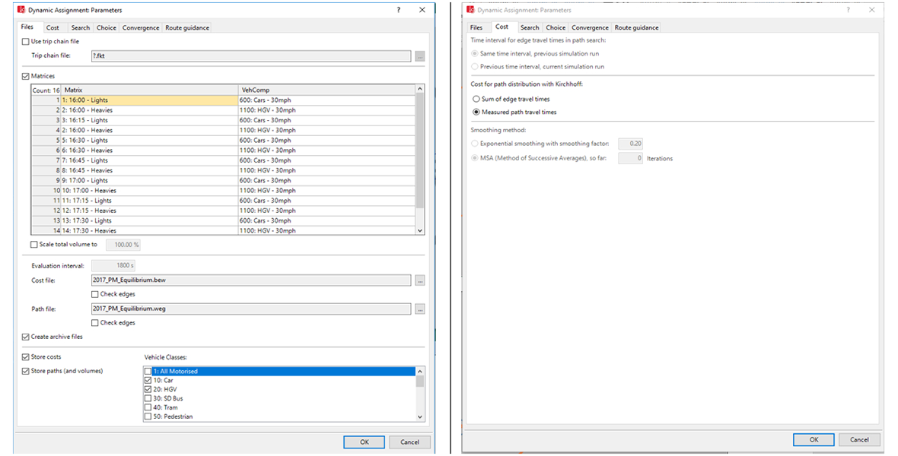The width and height of the screenshot is (898, 456).
Task: Open the Choice tab in left dialog
Action: tap(106, 27)
